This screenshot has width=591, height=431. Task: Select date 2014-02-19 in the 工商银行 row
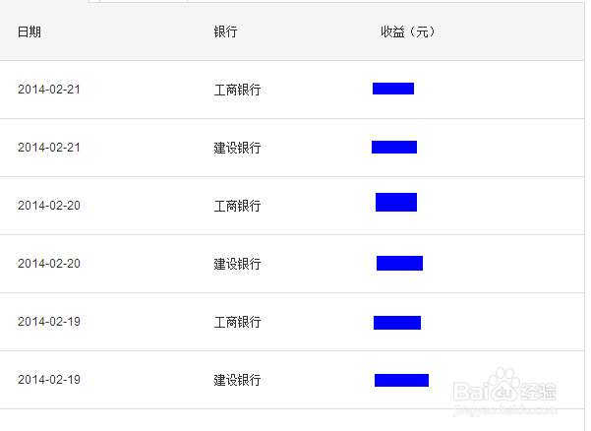pos(49,322)
